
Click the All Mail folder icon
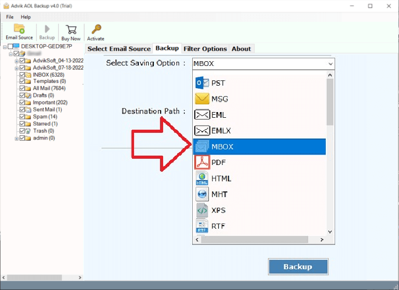(x=28, y=88)
